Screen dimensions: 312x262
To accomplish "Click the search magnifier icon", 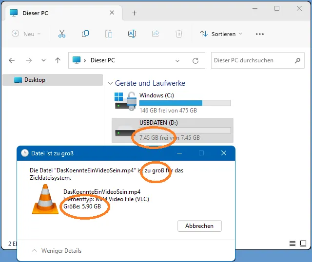I will tap(297, 60).
